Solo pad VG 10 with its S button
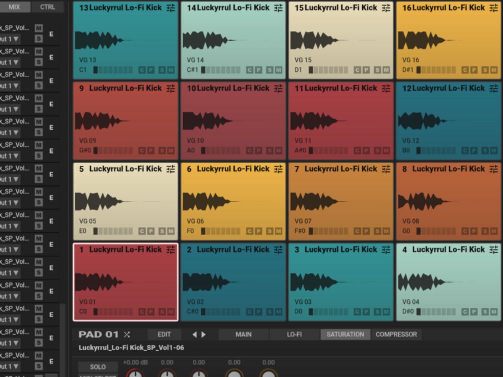The image size is (503, 377). pyautogui.click(x=270, y=150)
